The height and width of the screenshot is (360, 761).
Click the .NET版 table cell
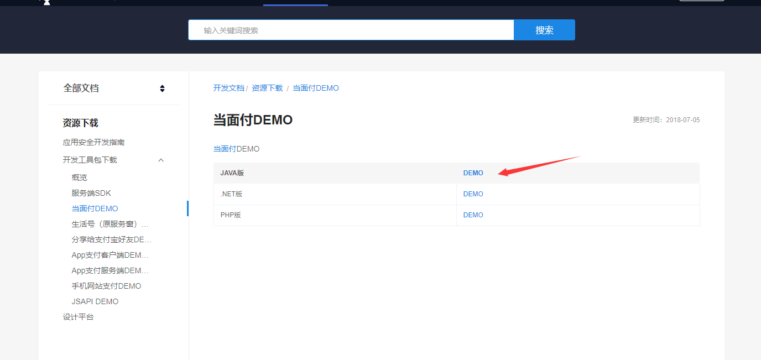pos(335,194)
